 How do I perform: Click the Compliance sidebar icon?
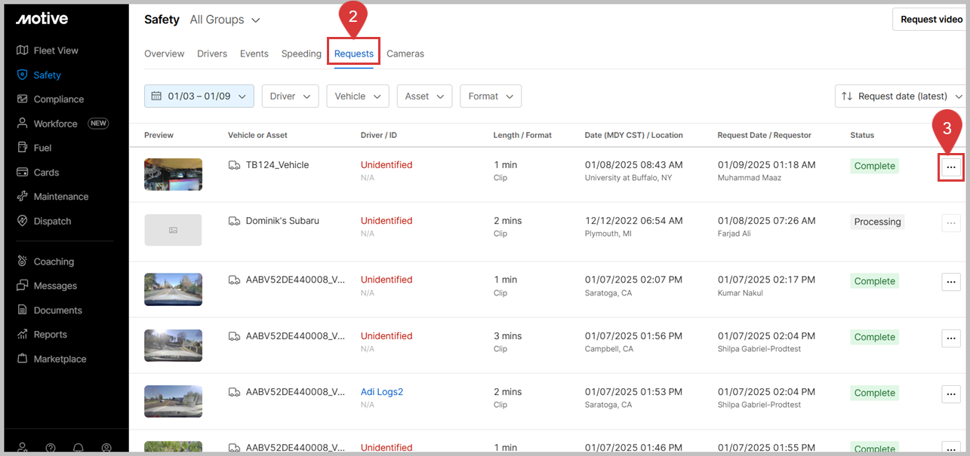tap(22, 99)
